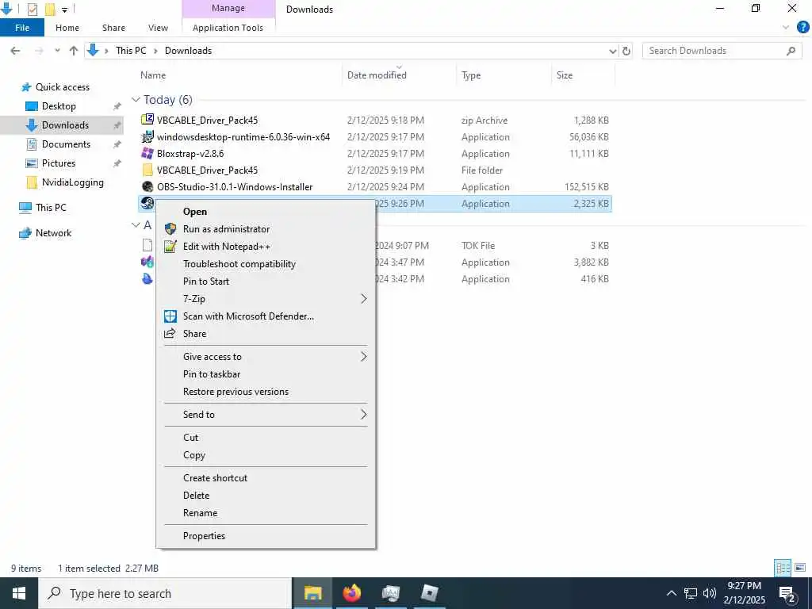The image size is (812, 609).
Task: Click the VBCABLE_Driver_Pack45 zip archive icon
Action: 147,120
